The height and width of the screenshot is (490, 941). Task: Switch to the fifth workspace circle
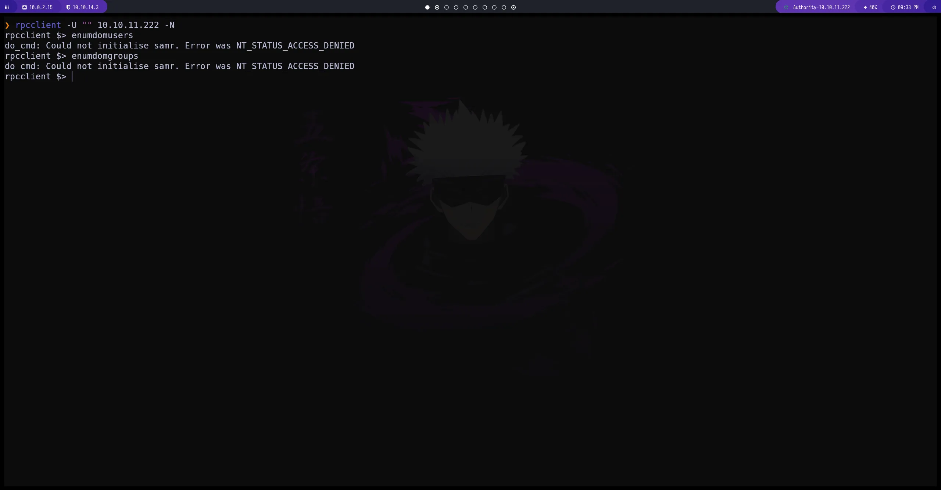[466, 7]
